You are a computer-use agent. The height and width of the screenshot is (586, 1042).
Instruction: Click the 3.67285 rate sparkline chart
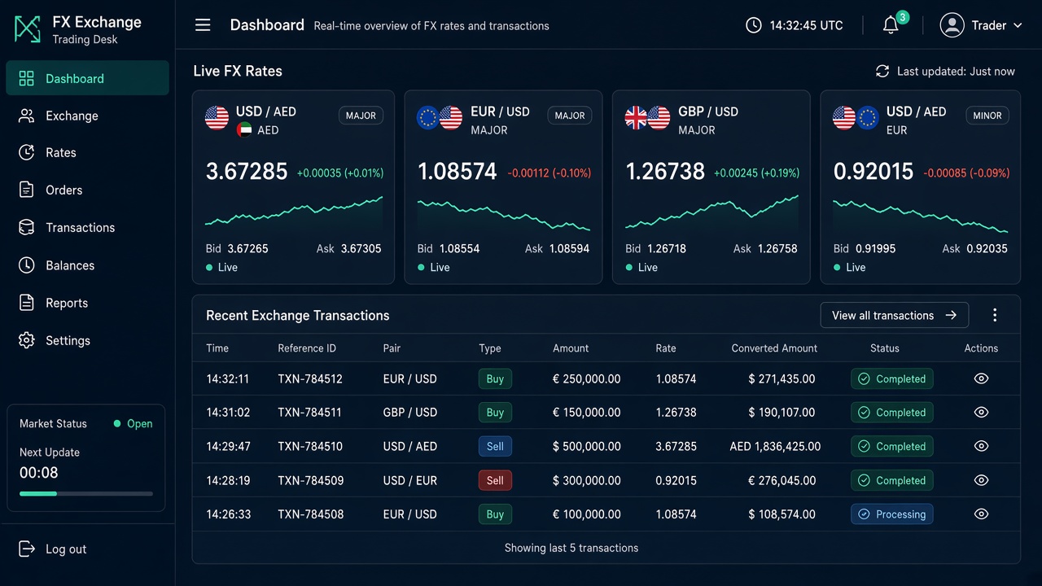point(294,212)
